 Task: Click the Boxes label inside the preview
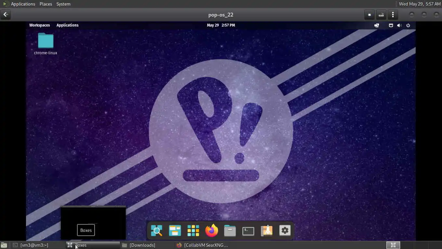click(86, 230)
